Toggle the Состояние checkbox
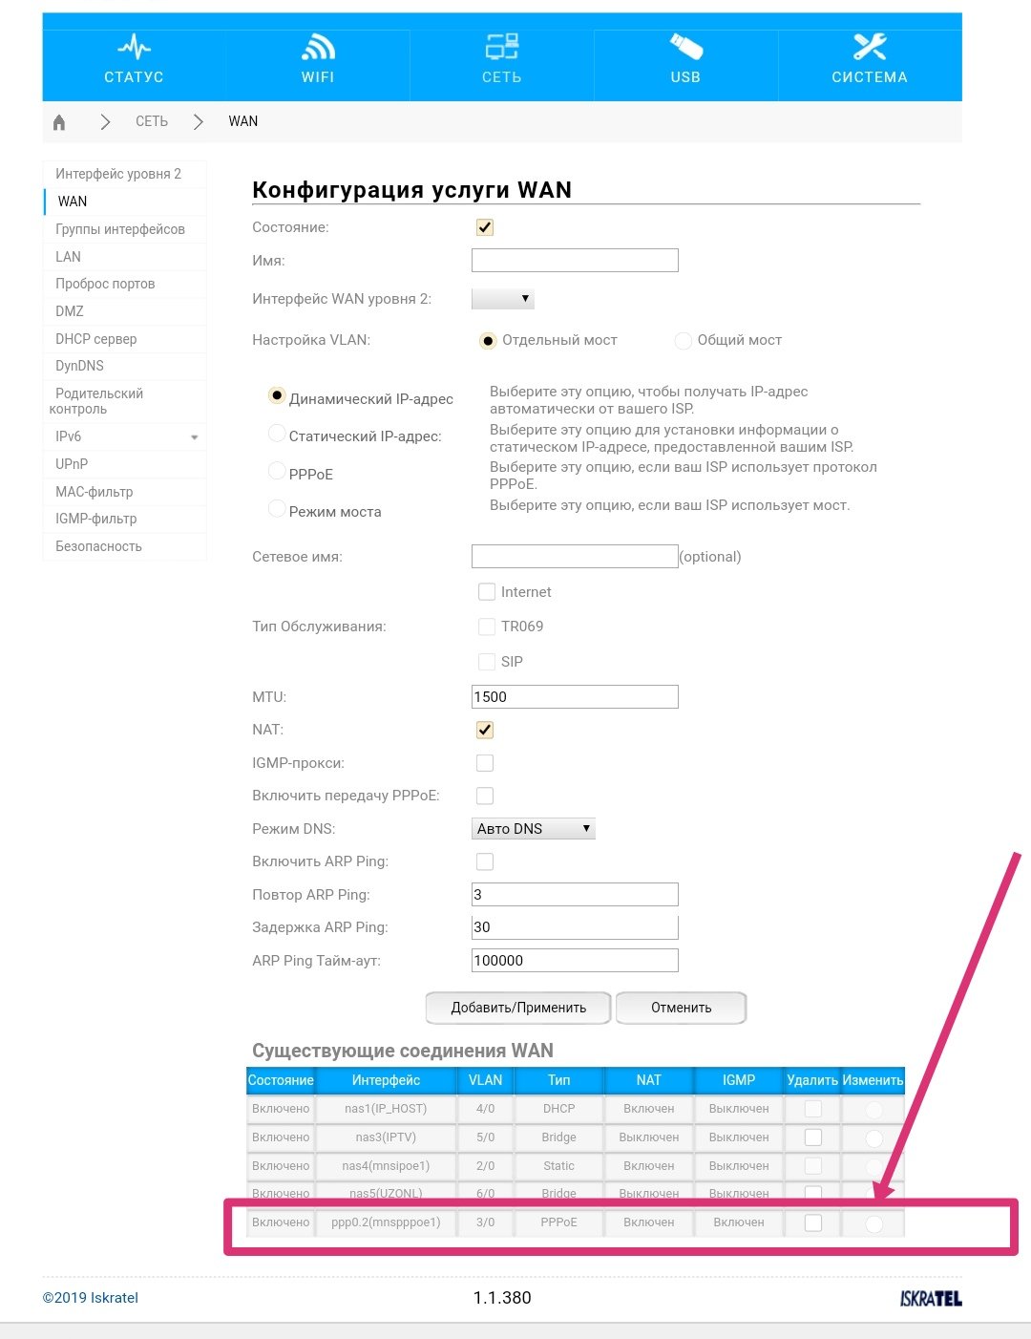This screenshot has height=1339, width=1031. point(485,227)
